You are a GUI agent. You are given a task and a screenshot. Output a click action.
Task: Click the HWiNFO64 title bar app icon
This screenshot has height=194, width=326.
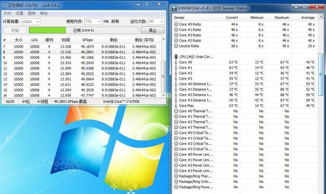point(174,8)
